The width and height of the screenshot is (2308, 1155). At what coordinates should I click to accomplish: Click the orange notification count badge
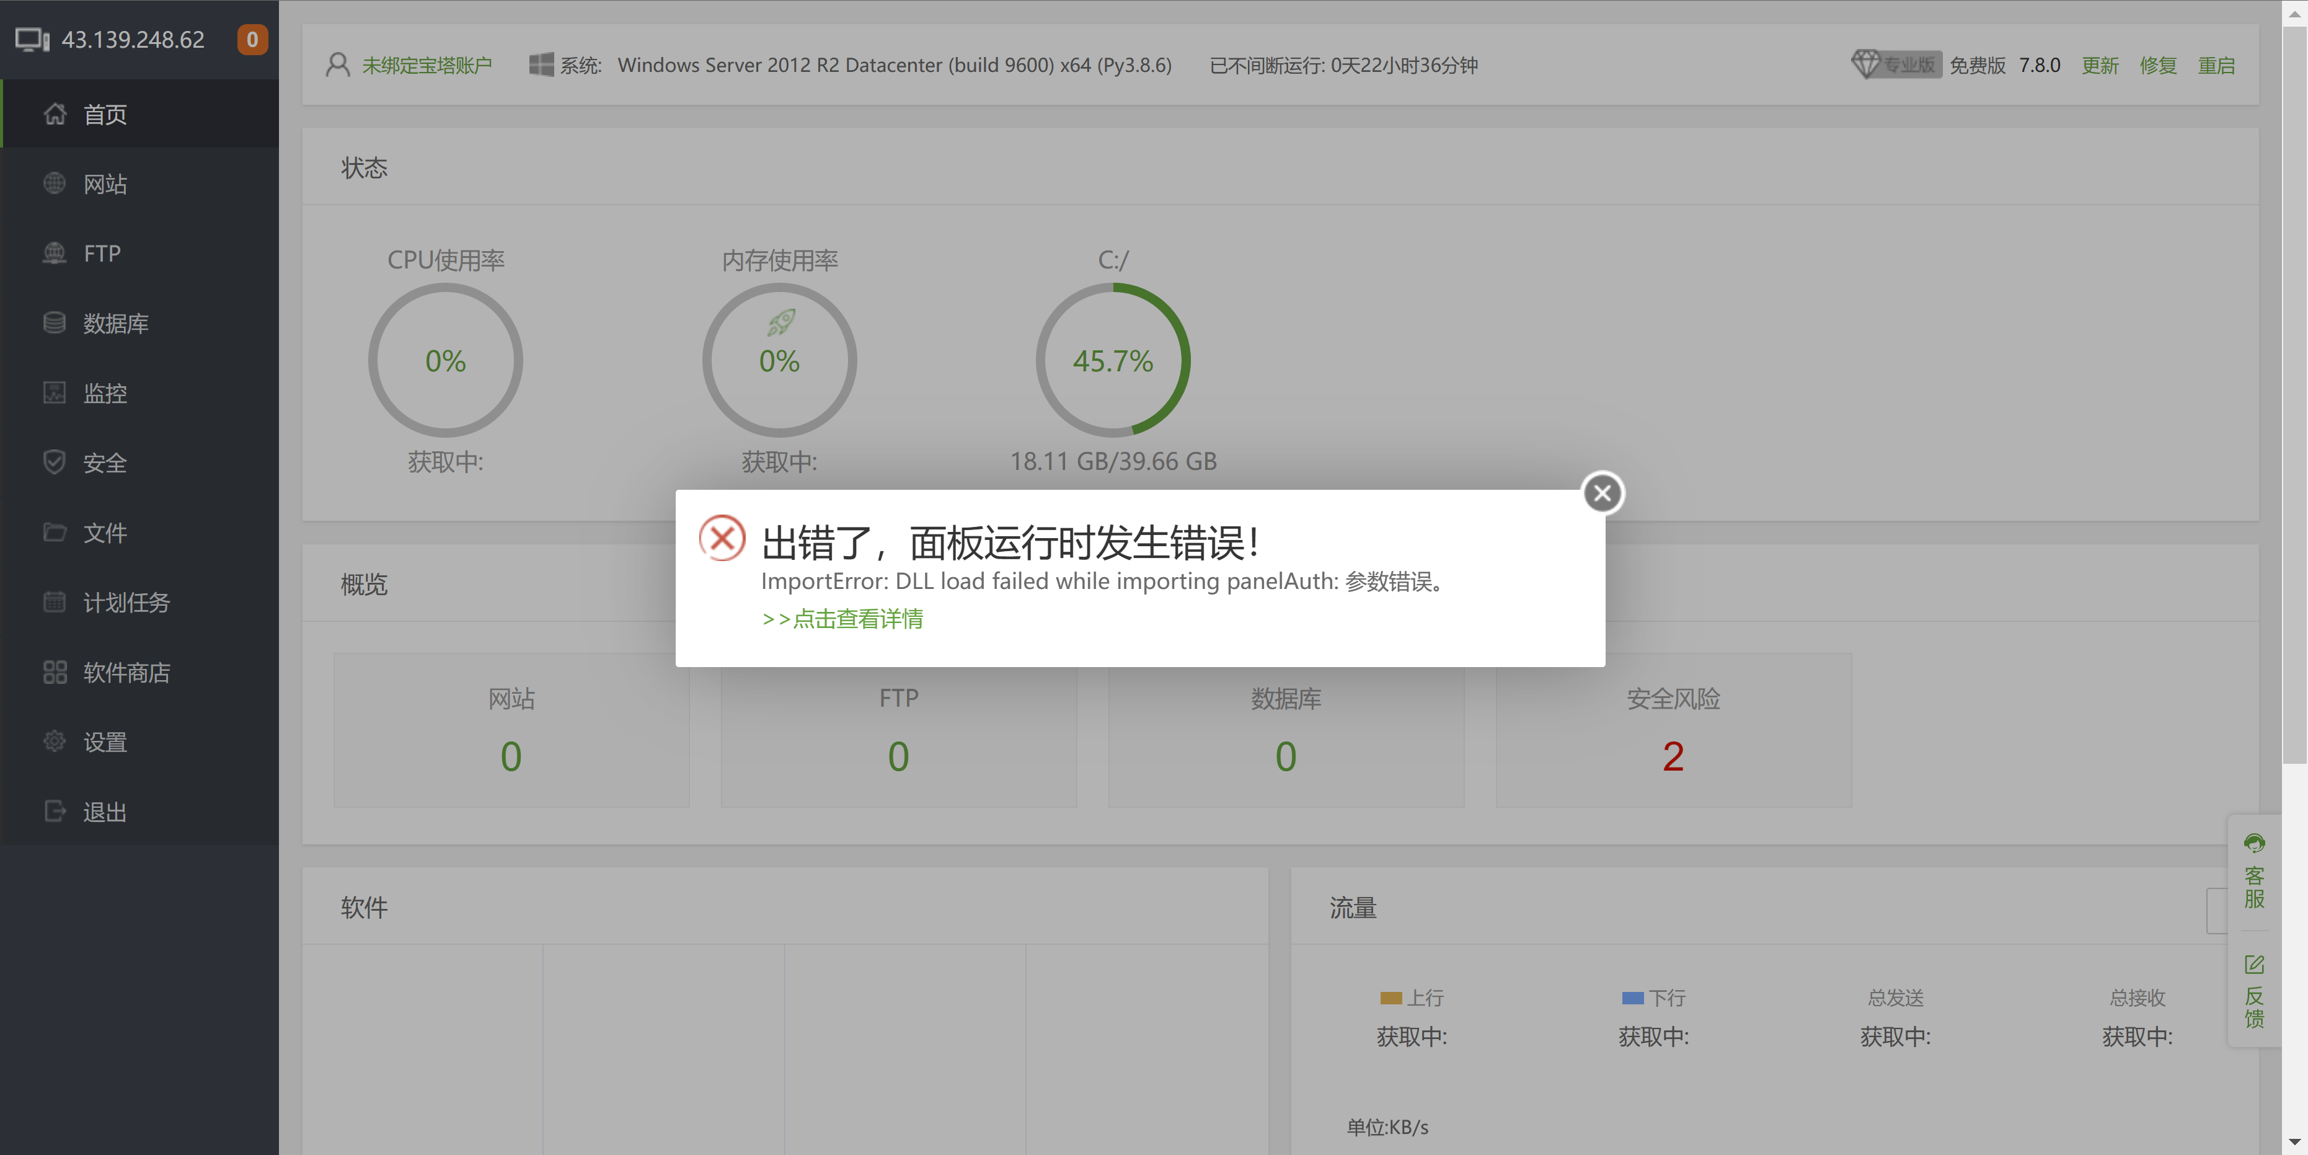(x=252, y=40)
